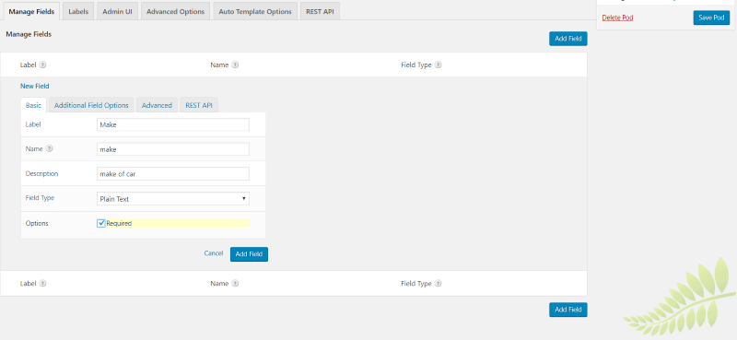Click the Label input containing Make
Screen dimensions: 737x340
pos(173,124)
